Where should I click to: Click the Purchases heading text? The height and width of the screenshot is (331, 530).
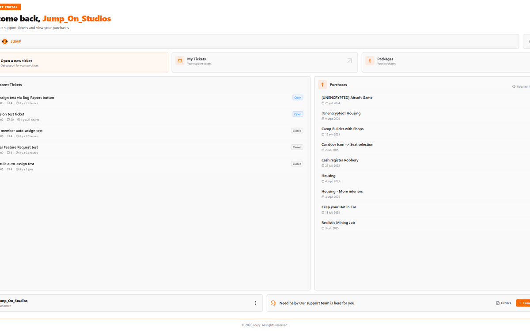(x=338, y=85)
